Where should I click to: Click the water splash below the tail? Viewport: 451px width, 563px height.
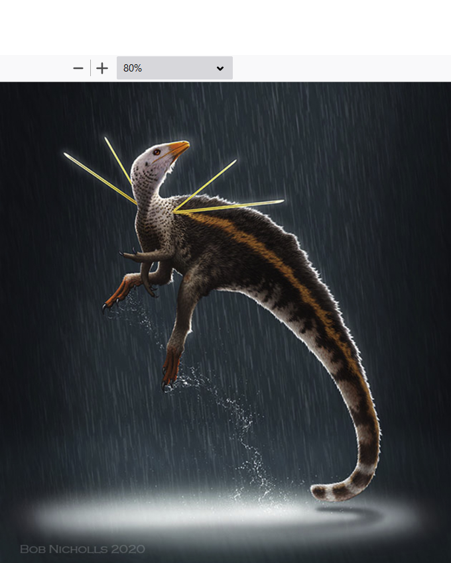[x=255, y=464]
